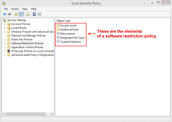172x122 pixels.
Task: Select Network List Manager Policies label
Action: [29, 35]
